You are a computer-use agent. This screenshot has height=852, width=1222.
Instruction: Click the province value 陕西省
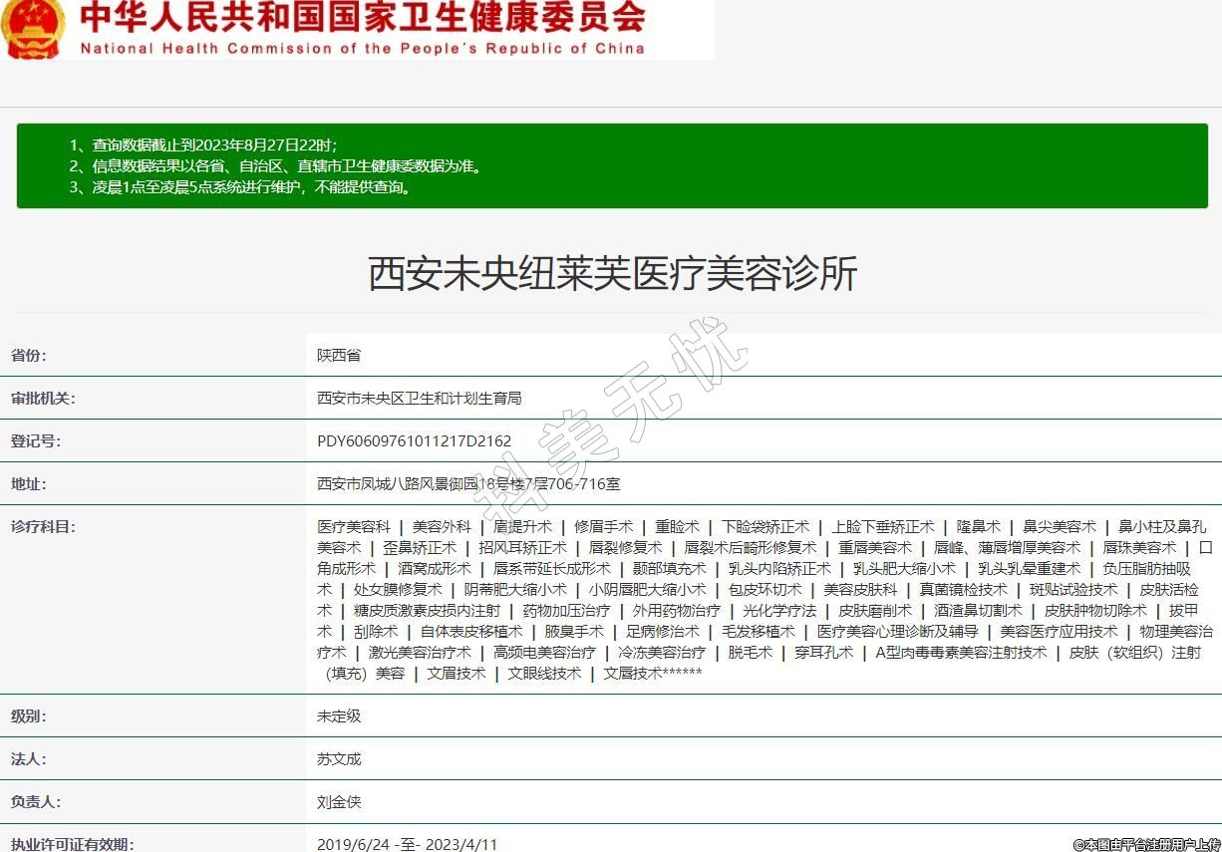pyautogui.click(x=339, y=356)
